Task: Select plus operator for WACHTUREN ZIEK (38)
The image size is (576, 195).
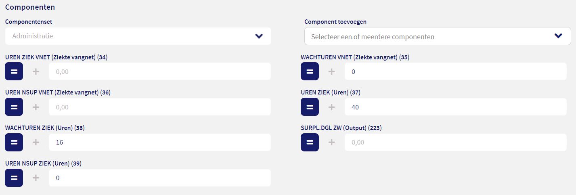Action: pyautogui.click(x=36, y=142)
